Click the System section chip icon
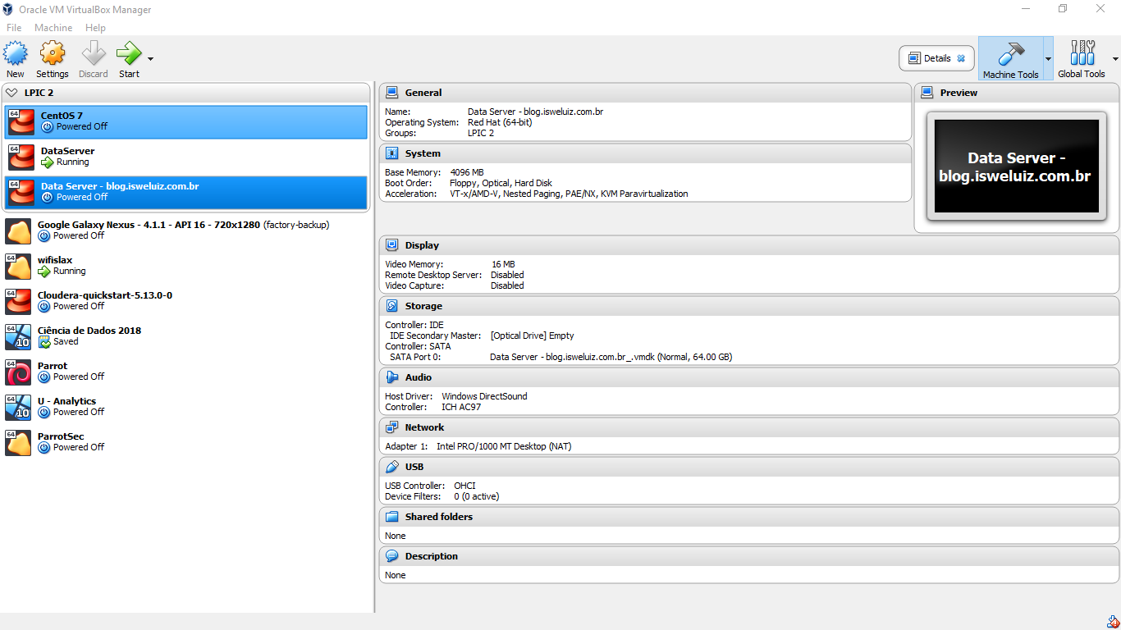Image resolution: width=1121 pixels, height=630 pixels. [392, 153]
